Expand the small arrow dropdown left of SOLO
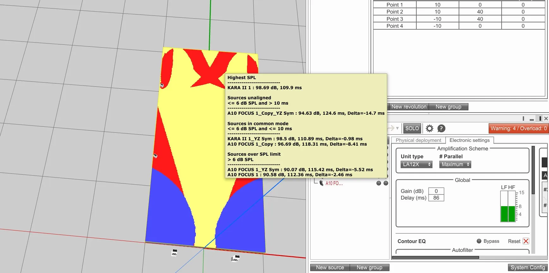 397,128
